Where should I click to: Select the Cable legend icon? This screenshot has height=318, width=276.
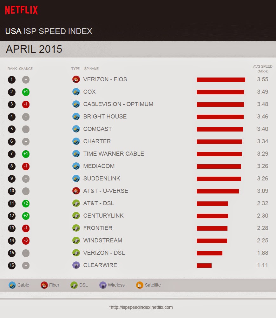point(12,285)
